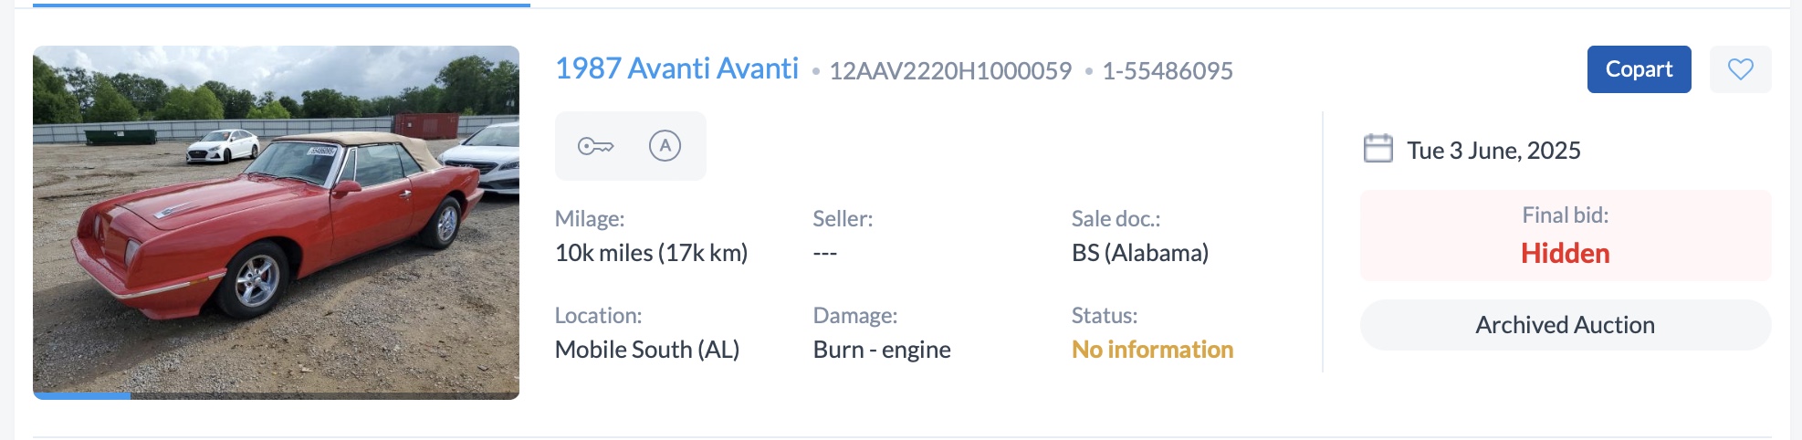Open the red Avanti car photo
The height and width of the screenshot is (440, 1802).
click(x=276, y=219)
